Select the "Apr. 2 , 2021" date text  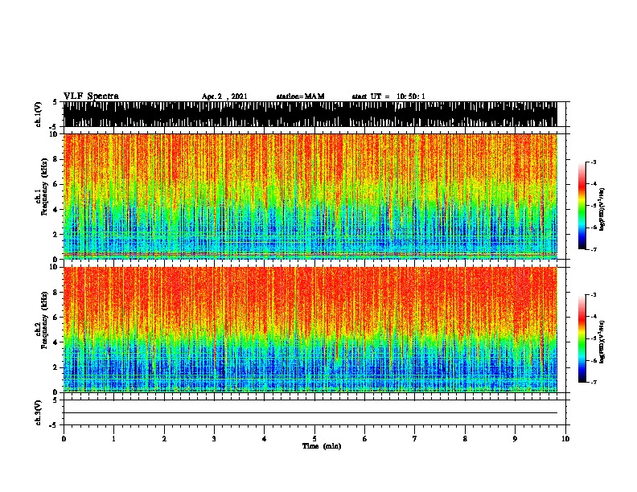coord(224,96)
